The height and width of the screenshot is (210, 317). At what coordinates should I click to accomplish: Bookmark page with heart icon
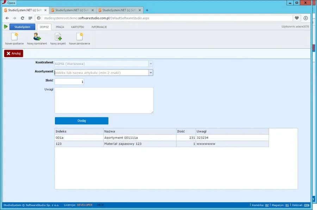297,18
